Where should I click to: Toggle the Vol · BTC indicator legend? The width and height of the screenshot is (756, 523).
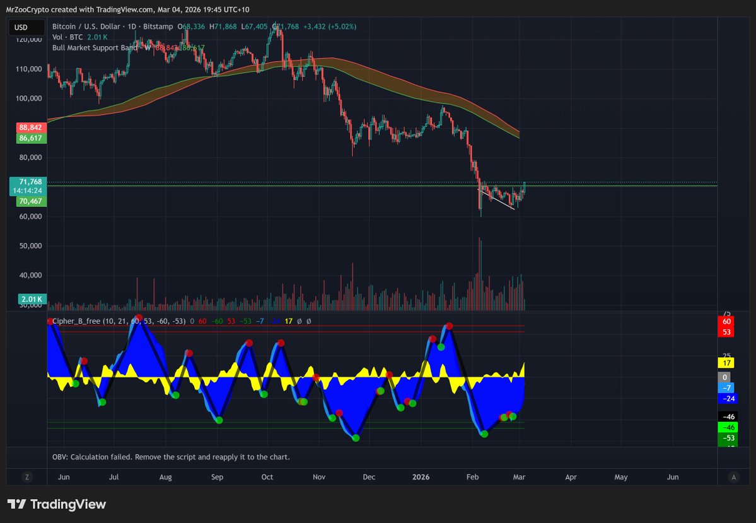[67, 37]
